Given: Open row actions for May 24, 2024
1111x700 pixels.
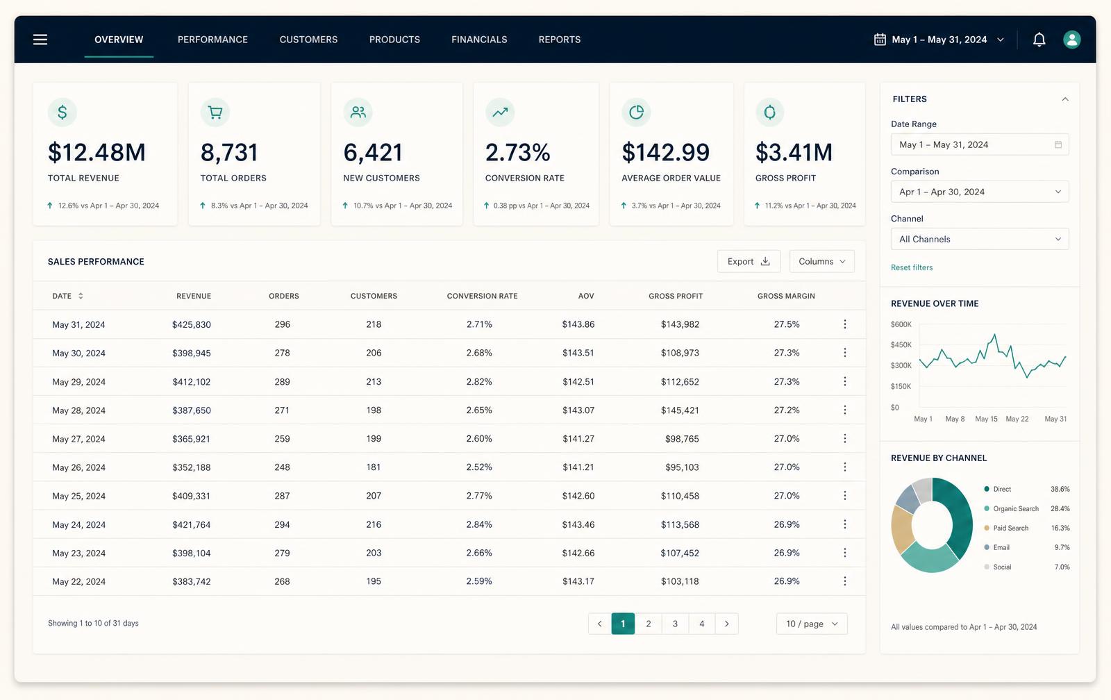Looking at the screenshot, I should tap(845, 524).
